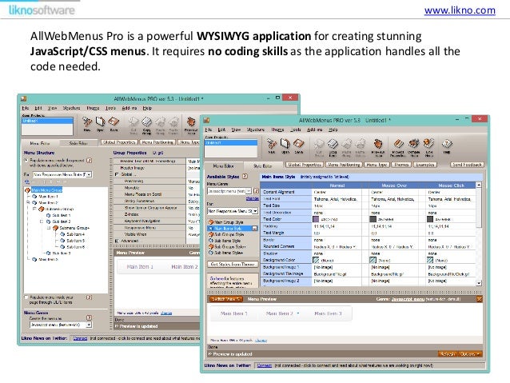510x383 pixels.
Task: Collapse Main Item 2 in menu tree
Action: (28, 202)
